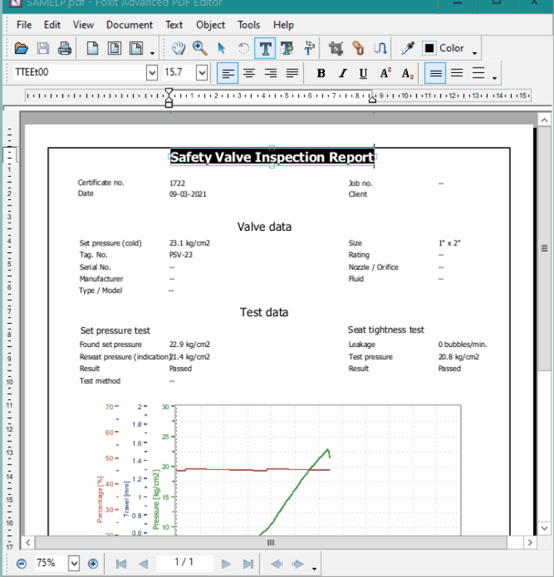Apply subscript formatting
Screen dimensions: 554x577
click(x=407, y=73)
